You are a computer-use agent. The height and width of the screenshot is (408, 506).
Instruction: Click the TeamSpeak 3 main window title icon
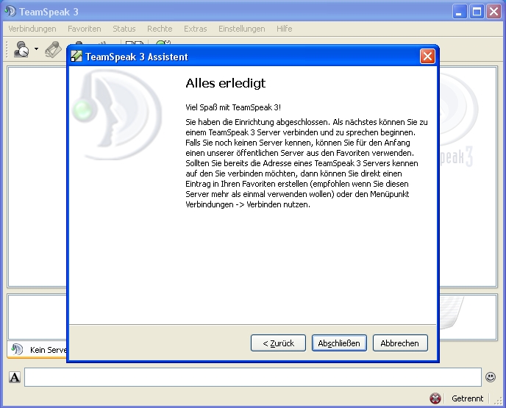click(x=10, y=11)
